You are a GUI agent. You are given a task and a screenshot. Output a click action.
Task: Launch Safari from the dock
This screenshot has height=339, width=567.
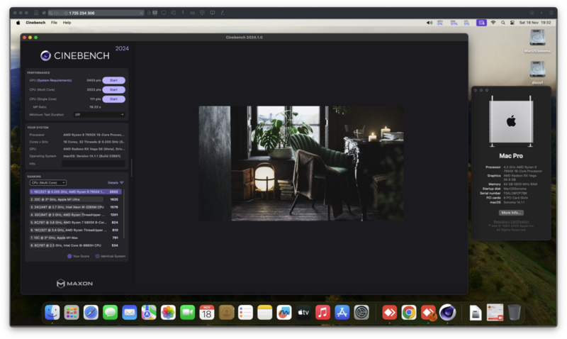[91, 312]
